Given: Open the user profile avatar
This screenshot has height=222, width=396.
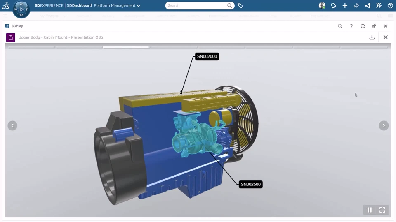Looking at the screenshot, I should (322, 5).
